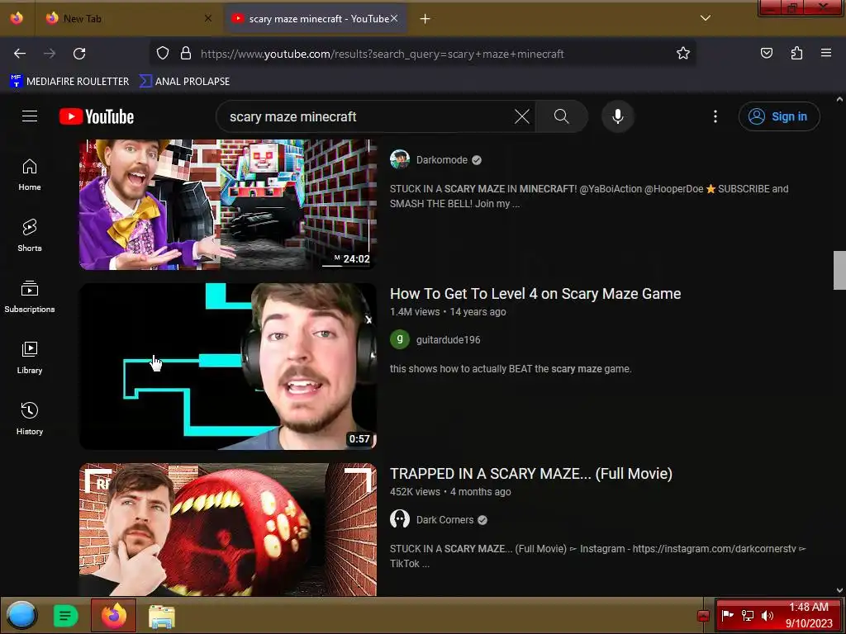The height and width of the screenshot is (634, 846).
Task: Click the magnifying glass search button
Action: [561, 116]
